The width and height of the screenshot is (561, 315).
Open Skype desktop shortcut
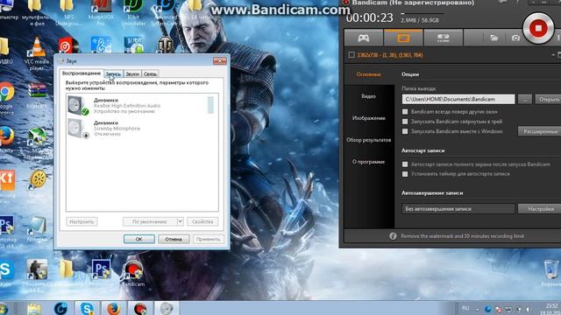pyautogui.click(x=6, y=273)
